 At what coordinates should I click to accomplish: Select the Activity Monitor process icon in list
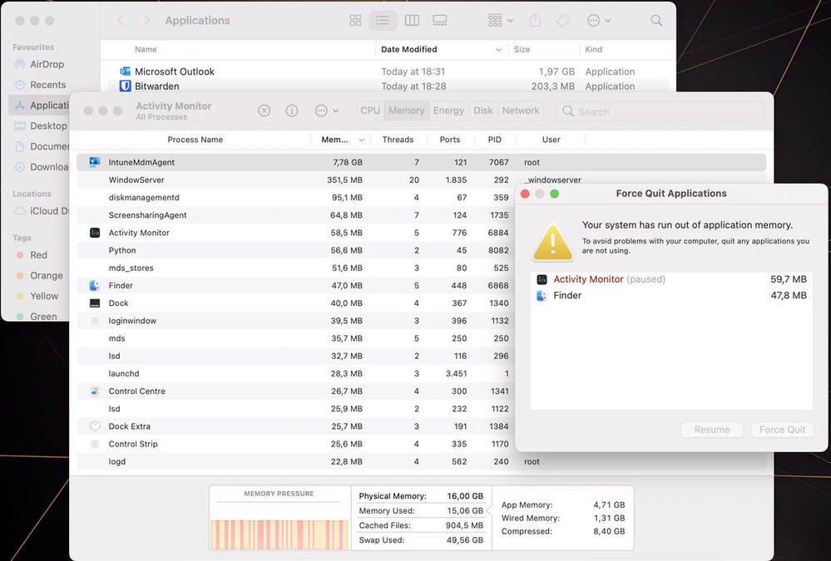[95, 233]
